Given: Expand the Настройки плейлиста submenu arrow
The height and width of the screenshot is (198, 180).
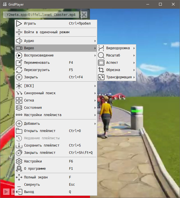Looking at the screenshot, I should (x=95, y=115).
